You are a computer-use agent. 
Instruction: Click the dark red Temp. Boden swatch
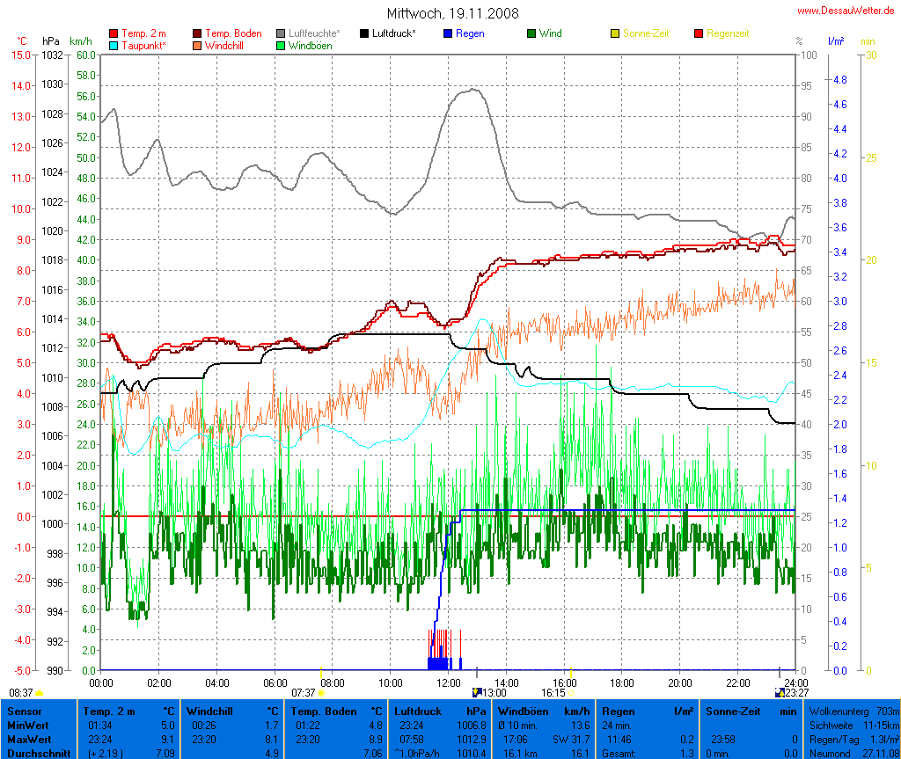click(198, 33)
